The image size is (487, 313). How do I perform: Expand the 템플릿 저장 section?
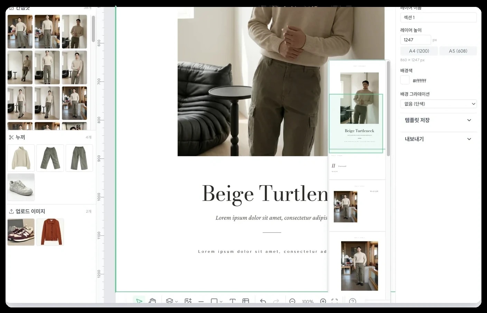coord(439,120)
